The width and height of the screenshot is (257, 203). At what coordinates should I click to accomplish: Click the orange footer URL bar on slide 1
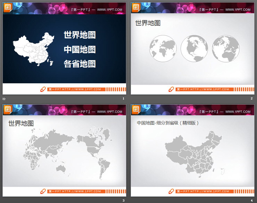(76, 89)
